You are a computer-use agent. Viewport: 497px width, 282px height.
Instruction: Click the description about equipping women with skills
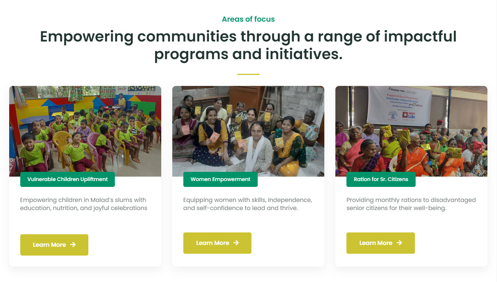(x=247, y=204)
